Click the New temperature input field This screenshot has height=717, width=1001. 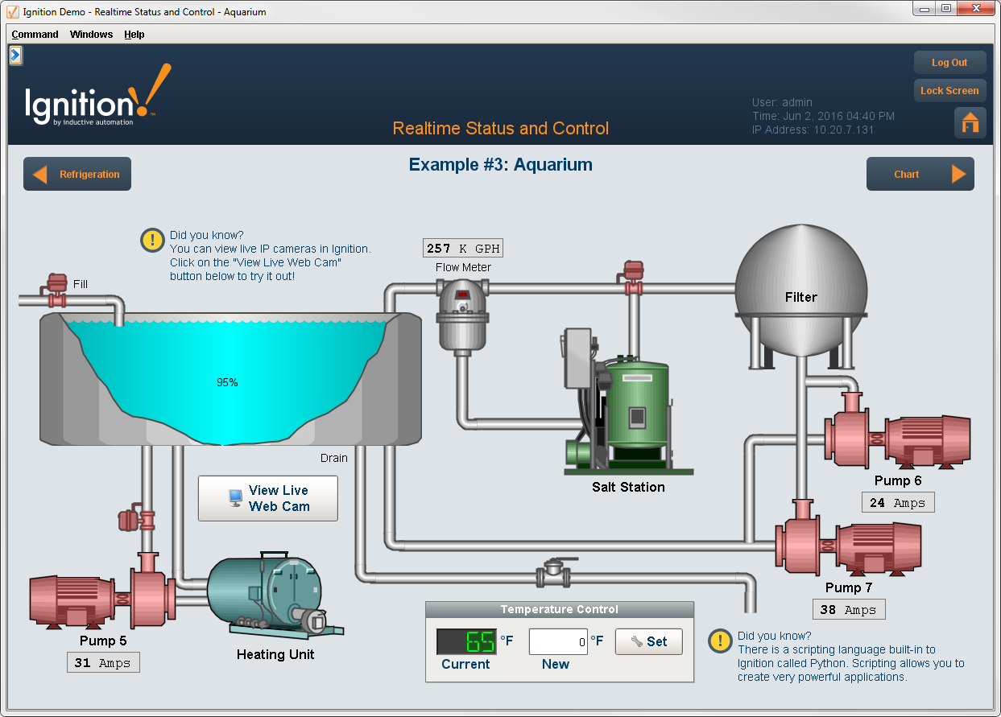558,641
